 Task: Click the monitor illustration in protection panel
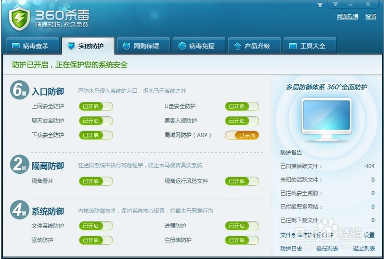click(x=326, y=120)
